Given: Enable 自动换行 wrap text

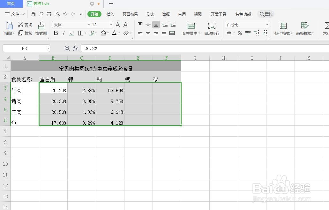Looking at the screenshot, I should coord(212,29).
